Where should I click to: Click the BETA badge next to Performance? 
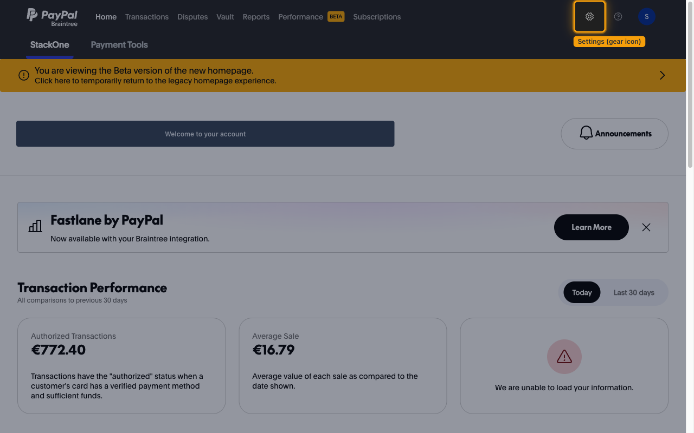coord(336,17)
